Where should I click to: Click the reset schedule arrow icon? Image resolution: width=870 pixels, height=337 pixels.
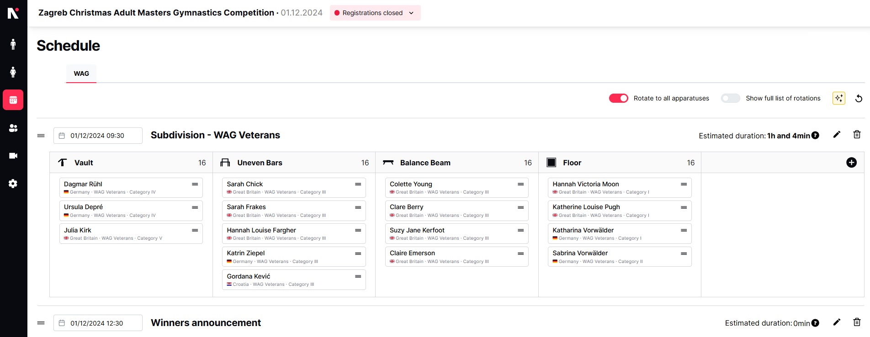[859, 99]
